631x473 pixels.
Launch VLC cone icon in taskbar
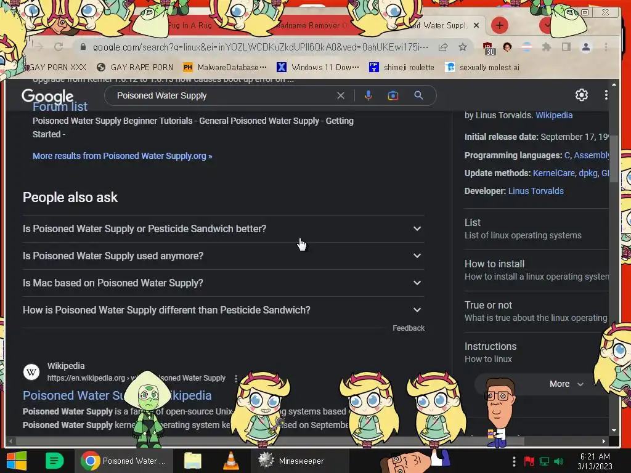pyautogui.click(x=231, y=461)
